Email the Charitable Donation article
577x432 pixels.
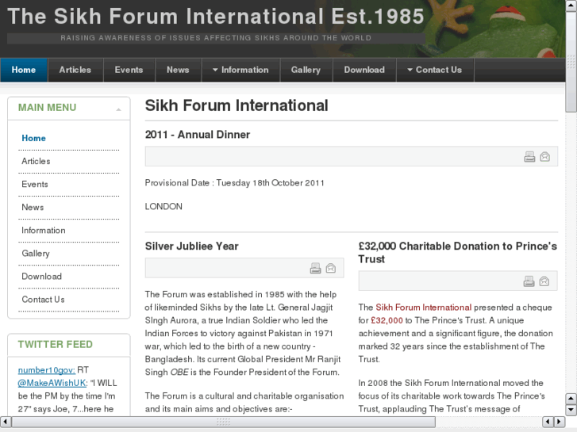(544, 281)
